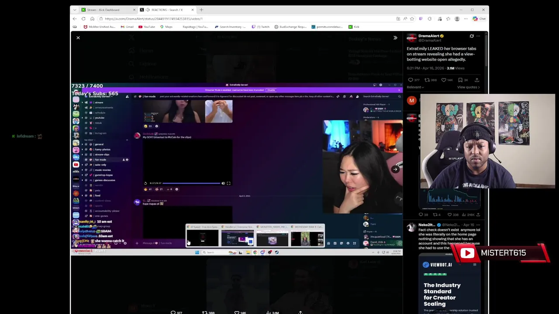The height and width of the screenshot is (314, 559).
Task: Open Neko2lt reply author profile
Action: (x=427, y=225)
